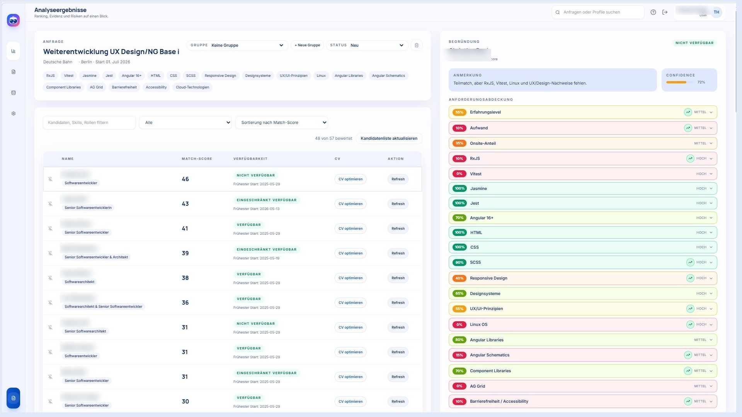742x417 pixels.
Task: Click the trend icon in RxJS row
Action: pos(690,158)
